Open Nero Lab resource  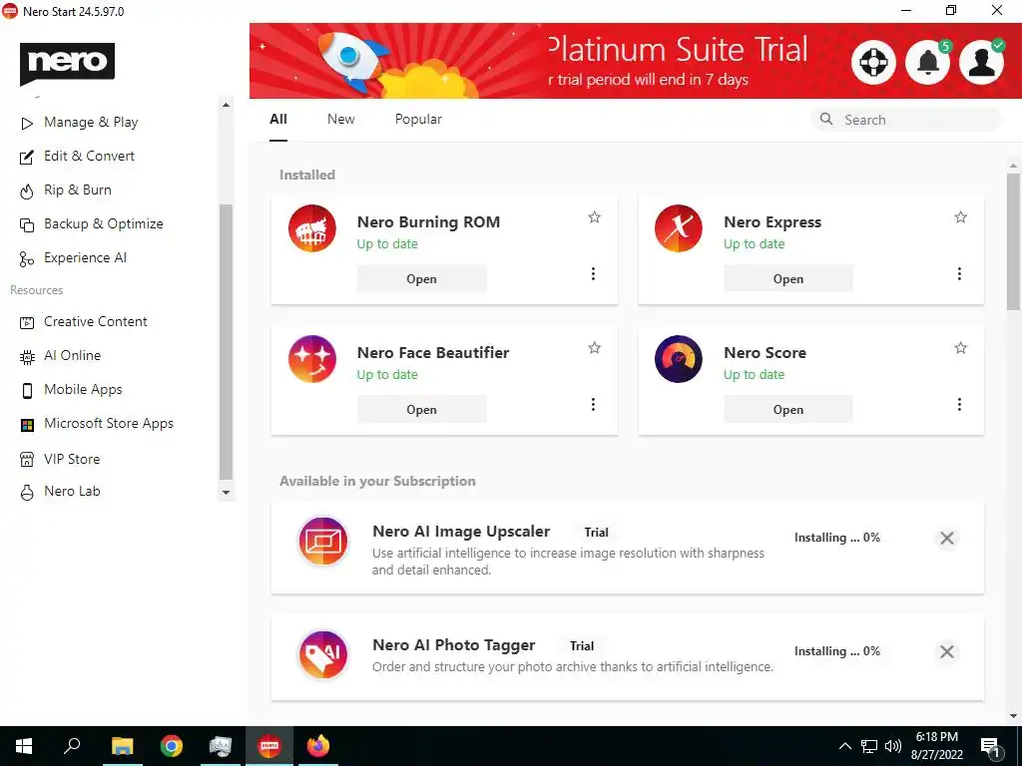[72, 492]
